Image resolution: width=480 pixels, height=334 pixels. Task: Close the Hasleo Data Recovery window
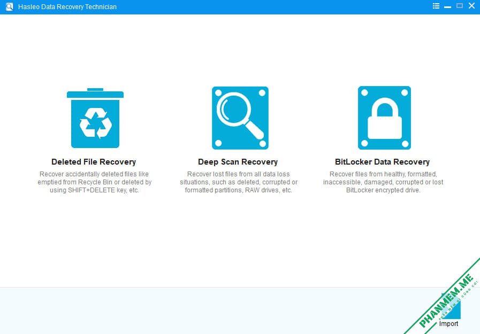[472, 6]
